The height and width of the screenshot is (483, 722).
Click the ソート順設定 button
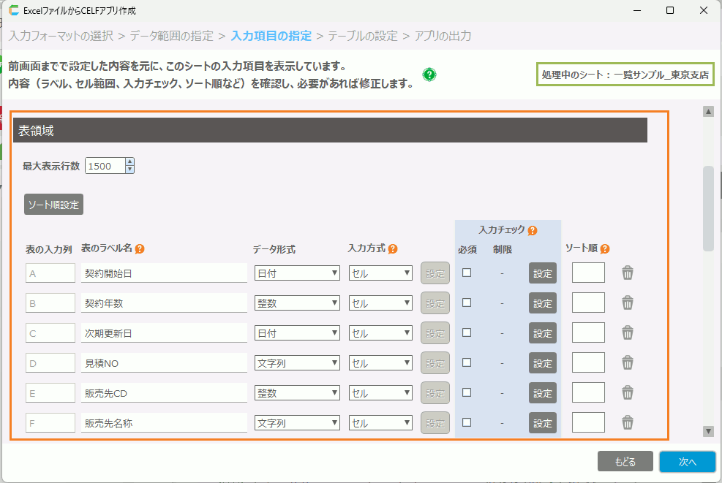(x=53, y=205)
